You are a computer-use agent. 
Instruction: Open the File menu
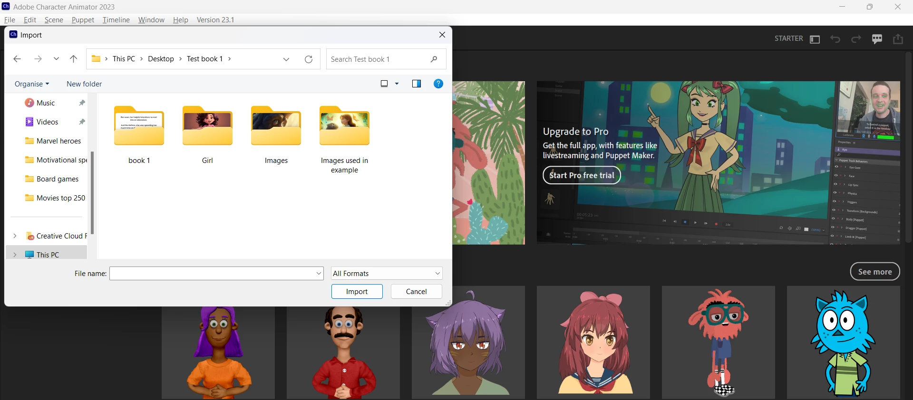point(10,20)
